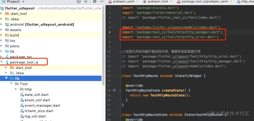This screenshot has height=121, width=254.
Task: Fold TestHttpRoute class at line 15
Action: click(120, 76)
